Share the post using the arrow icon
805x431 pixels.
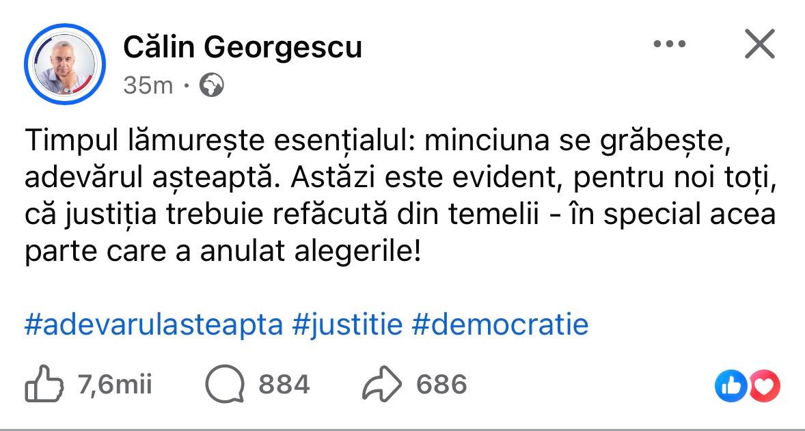point(383,385)
